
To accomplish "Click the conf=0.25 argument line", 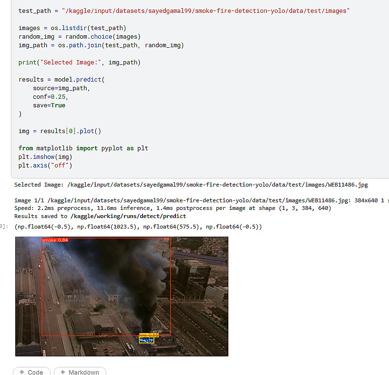I will [x=51, y=97].
